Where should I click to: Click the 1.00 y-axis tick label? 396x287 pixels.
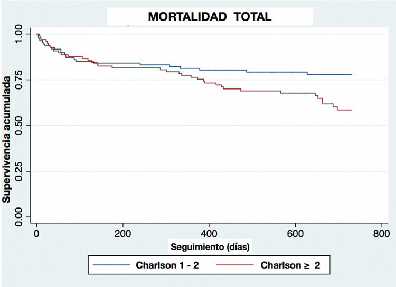click(19, 34)
